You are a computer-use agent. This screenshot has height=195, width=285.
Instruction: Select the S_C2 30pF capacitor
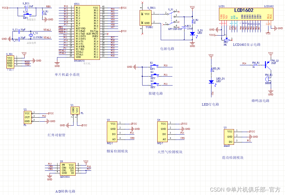click(x=19, y=39)
